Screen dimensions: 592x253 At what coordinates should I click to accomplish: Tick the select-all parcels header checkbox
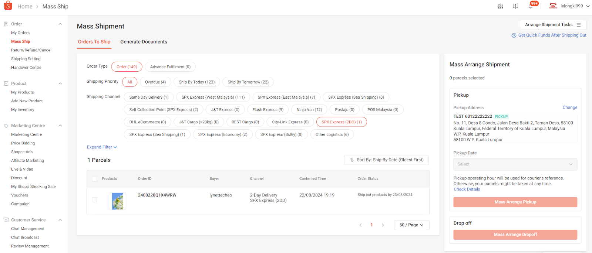click(x=94, y=179)
